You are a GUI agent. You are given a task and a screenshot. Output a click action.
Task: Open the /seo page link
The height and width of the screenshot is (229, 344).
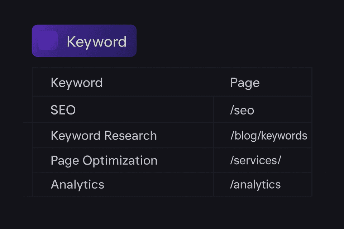(x=242, y=110)
